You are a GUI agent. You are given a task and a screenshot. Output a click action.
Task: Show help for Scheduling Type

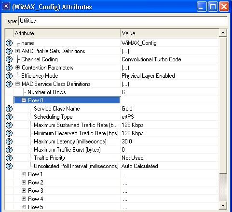tap(9, 117)
